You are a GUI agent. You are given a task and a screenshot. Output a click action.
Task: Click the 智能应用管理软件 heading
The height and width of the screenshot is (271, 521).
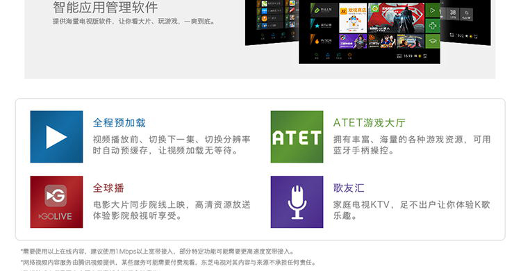coord(106,7)
